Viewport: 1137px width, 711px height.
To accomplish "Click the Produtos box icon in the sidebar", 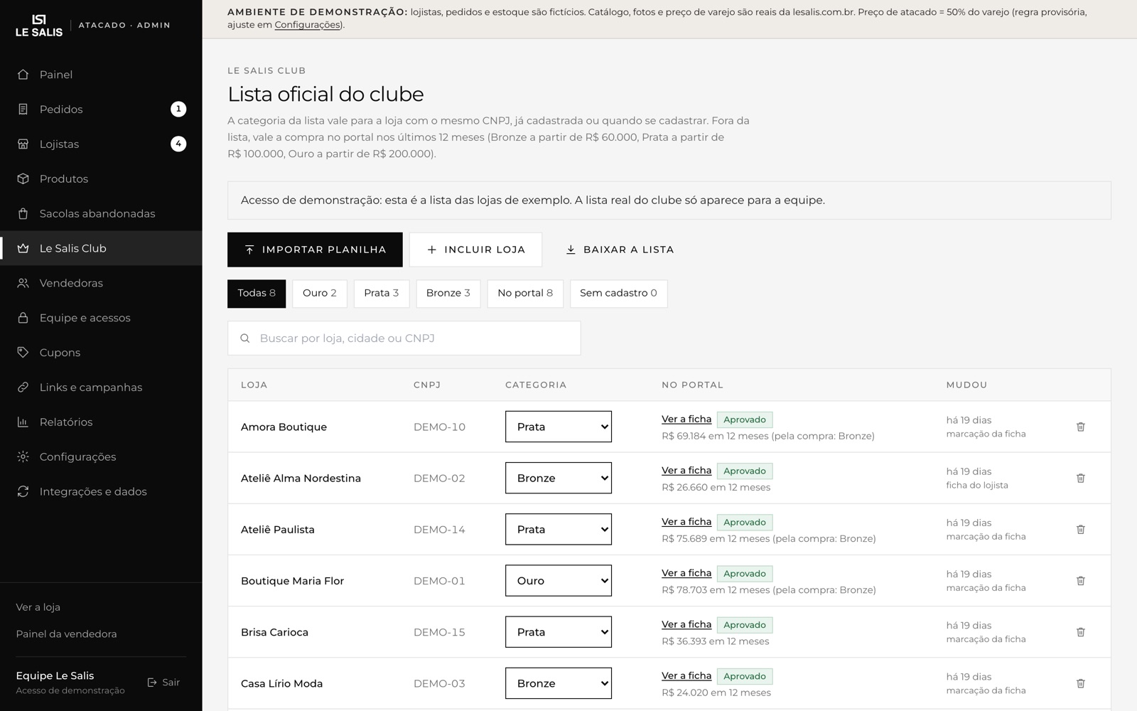I will (23, 178).
